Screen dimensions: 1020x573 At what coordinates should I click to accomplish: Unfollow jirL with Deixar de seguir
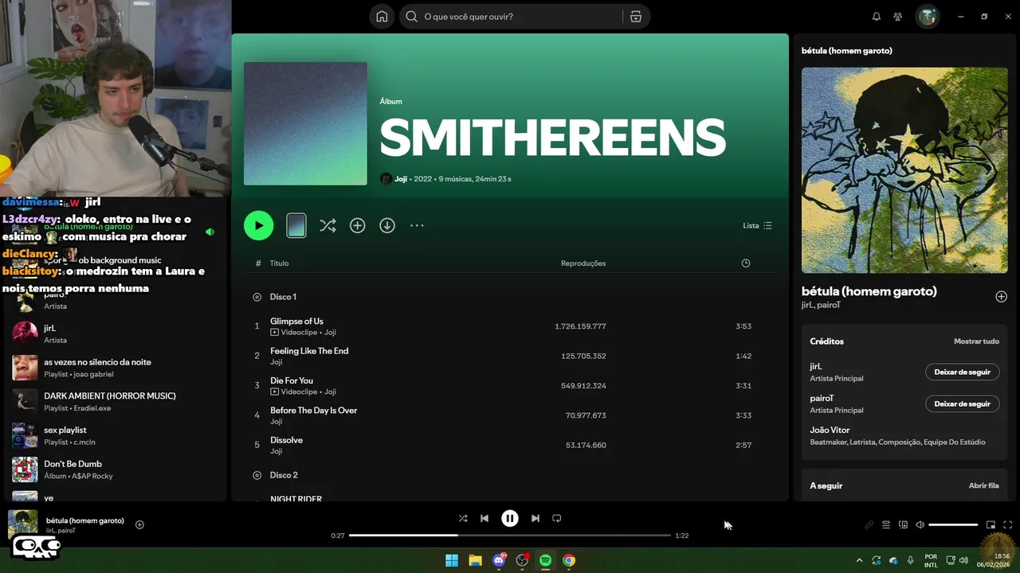[x=962, y=372]
